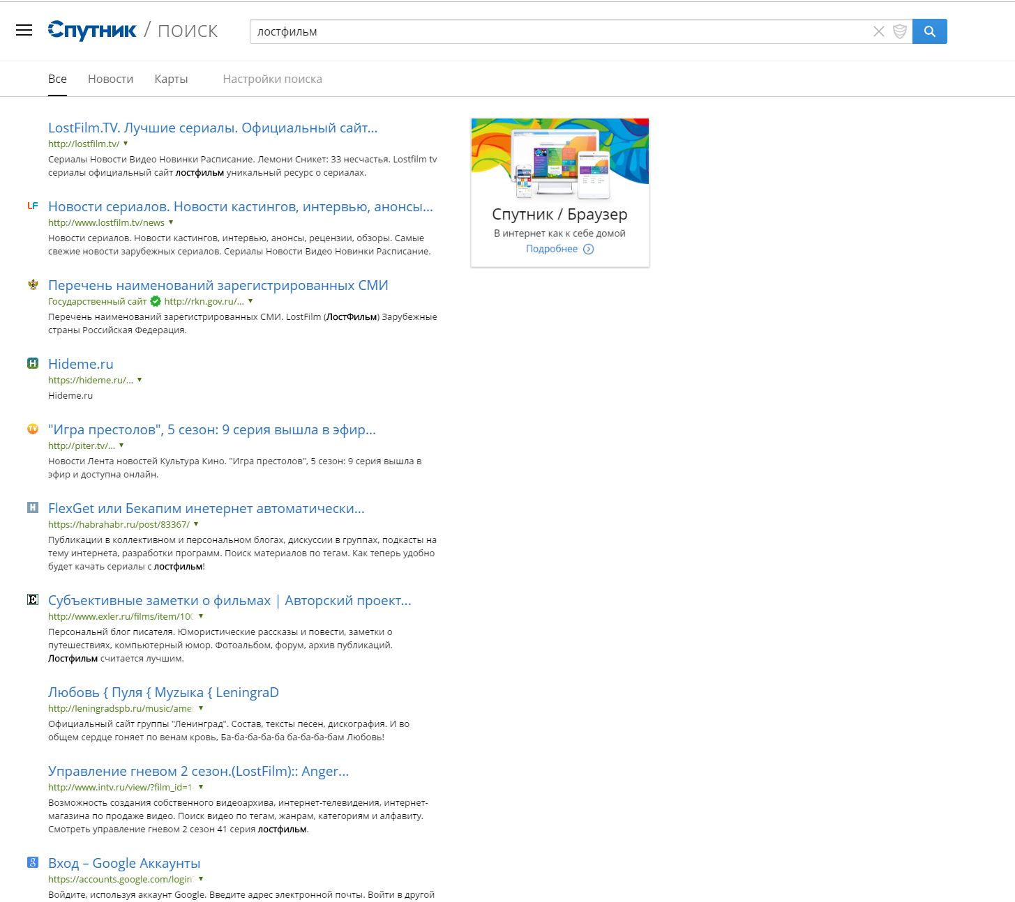This screenshot has width=1015, height=902.
Task: Open Настройки поиска settings
Action: coord(272,79)
